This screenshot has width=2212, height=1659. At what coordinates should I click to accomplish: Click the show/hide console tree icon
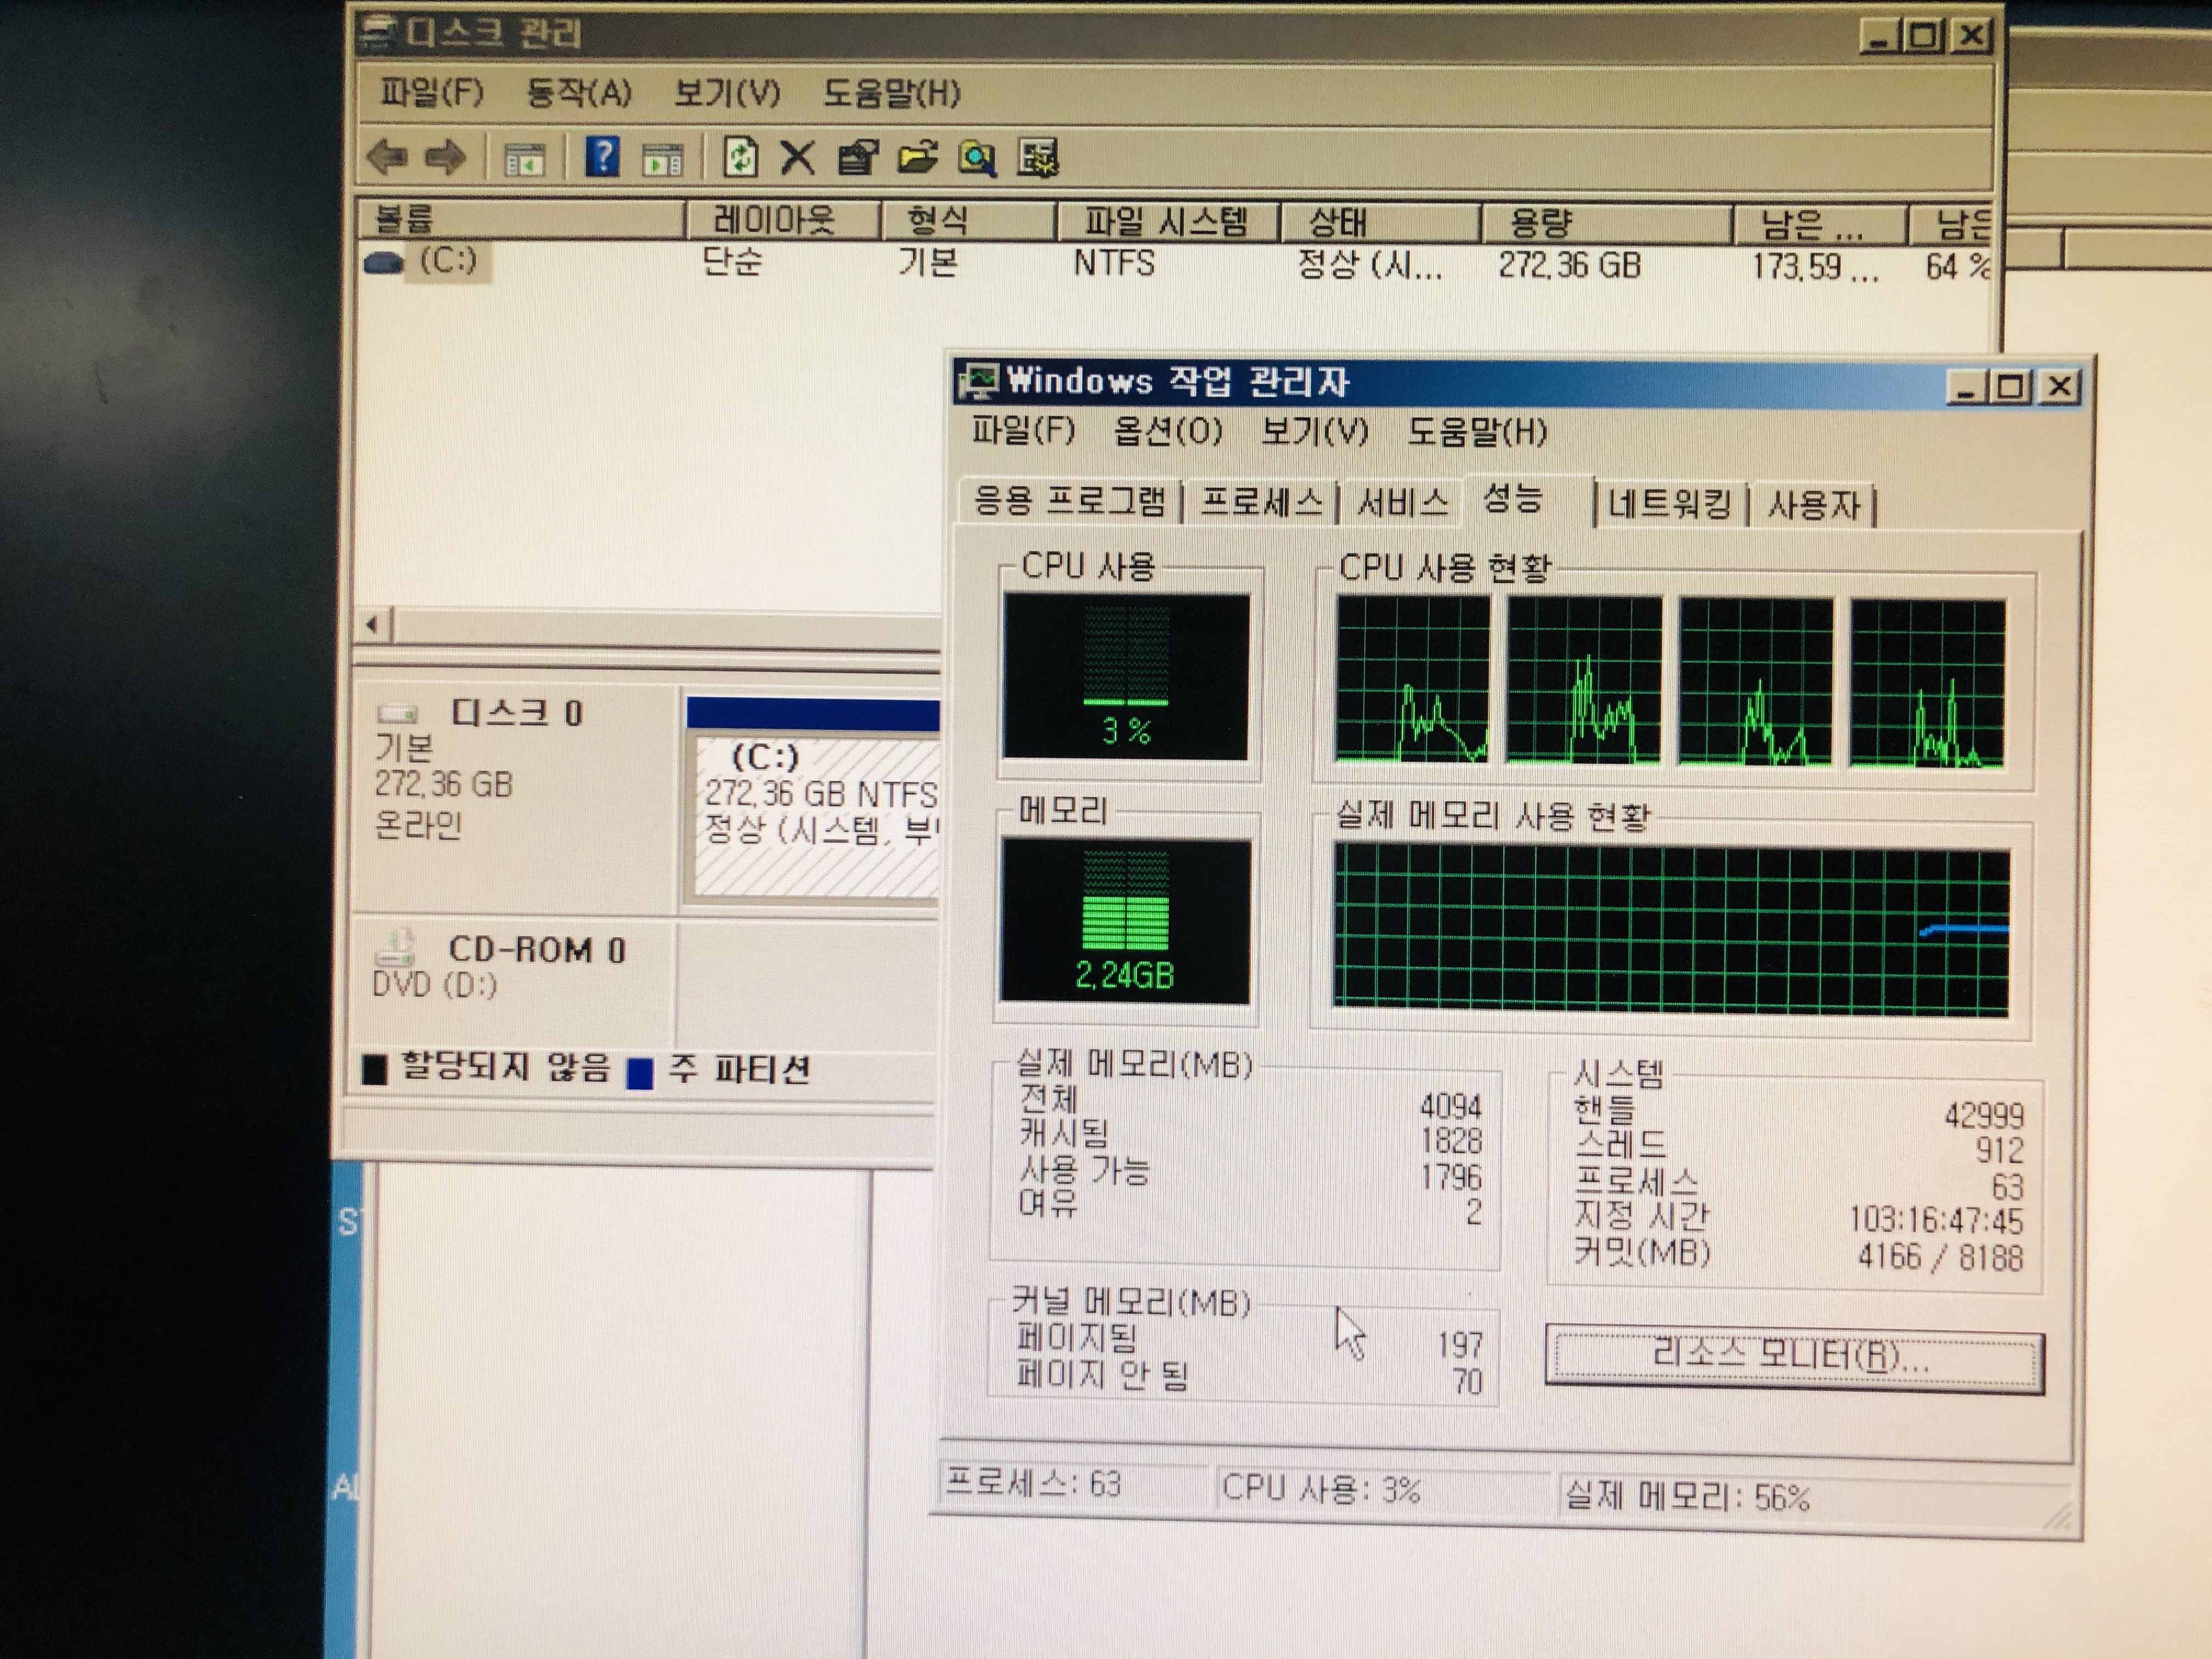click(524, 159)
